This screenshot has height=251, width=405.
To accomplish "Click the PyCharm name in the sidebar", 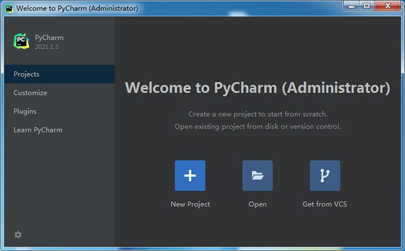I will pos(49,38).
